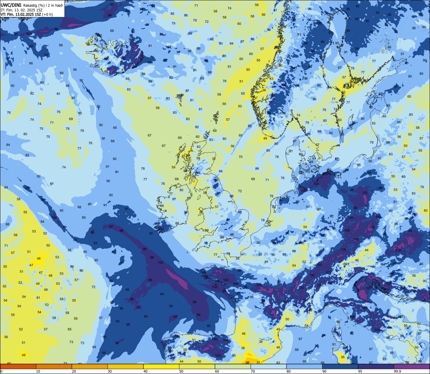
Task: Click the 'IT: Fim. 13. 02. 2025 15Z' line
Action: click(x=21, y=10)
